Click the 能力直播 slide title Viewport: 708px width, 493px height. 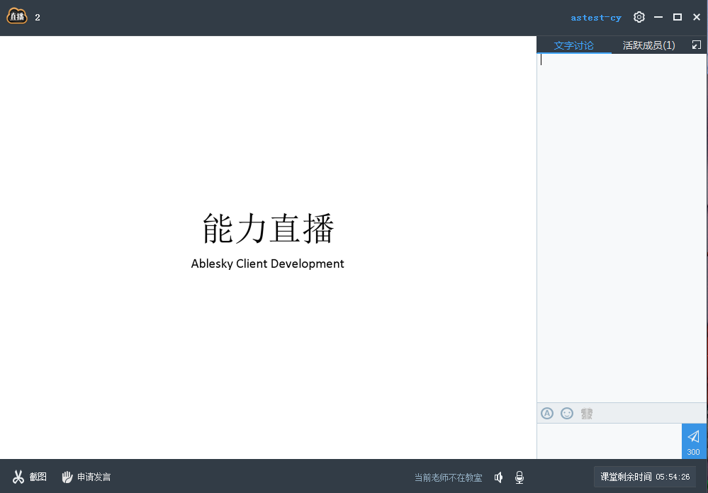[x=268, y=228]
